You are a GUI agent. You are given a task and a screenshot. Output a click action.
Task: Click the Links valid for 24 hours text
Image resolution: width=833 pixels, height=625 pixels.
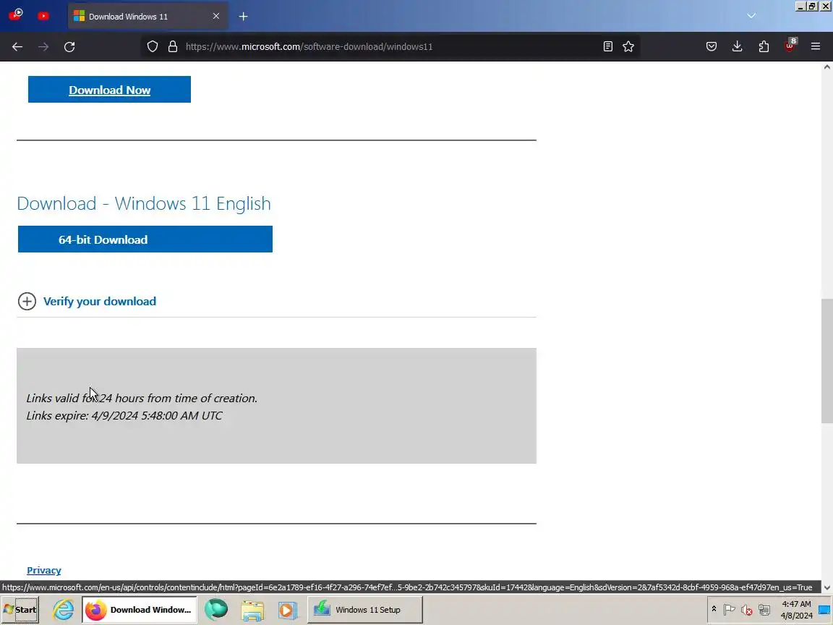[x=142, y=398]
